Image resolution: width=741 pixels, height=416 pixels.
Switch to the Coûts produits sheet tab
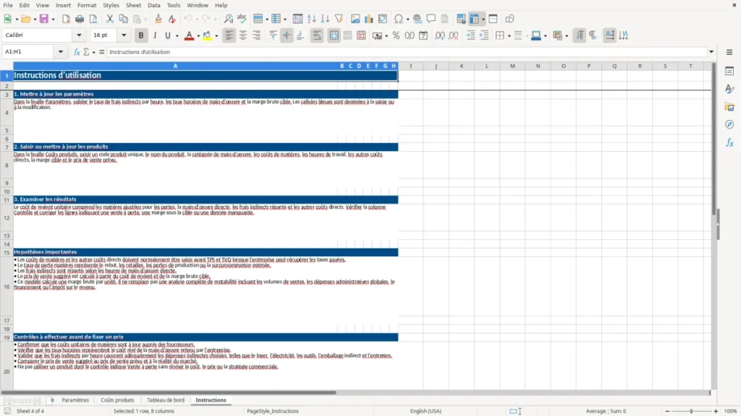(x=117, y=400)
